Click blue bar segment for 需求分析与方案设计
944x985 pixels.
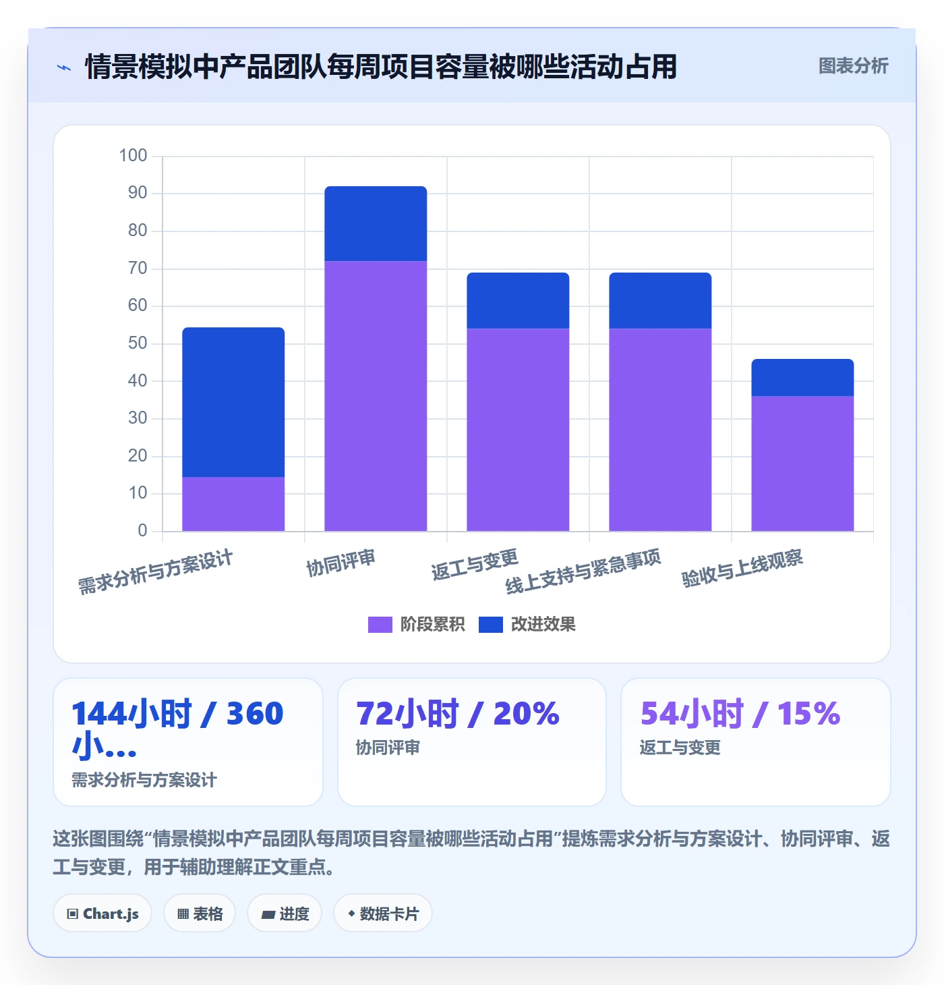pos(233,402)
